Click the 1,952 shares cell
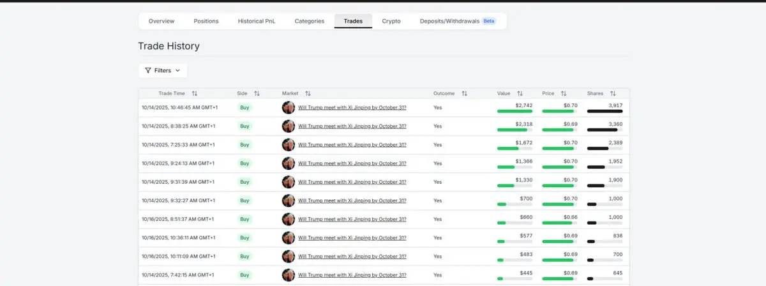The height and width of the screenshot is (286, 766). click(x=615, y=161)
